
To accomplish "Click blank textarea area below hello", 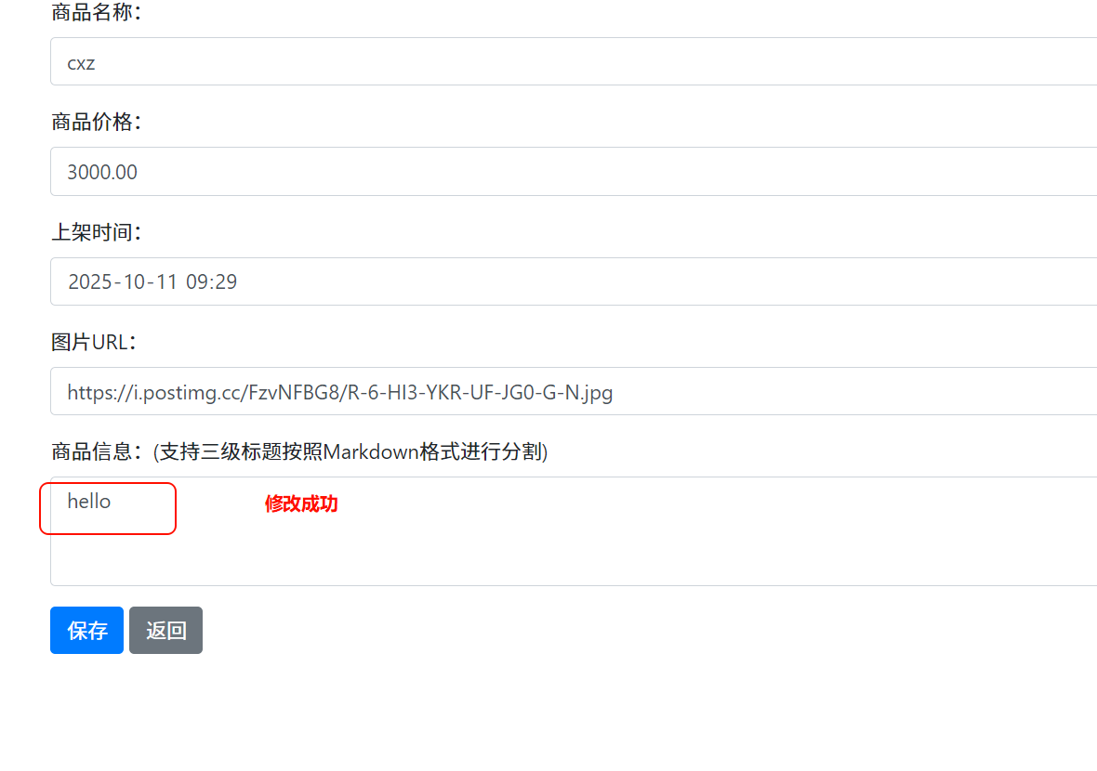I will tap(574, 555).
